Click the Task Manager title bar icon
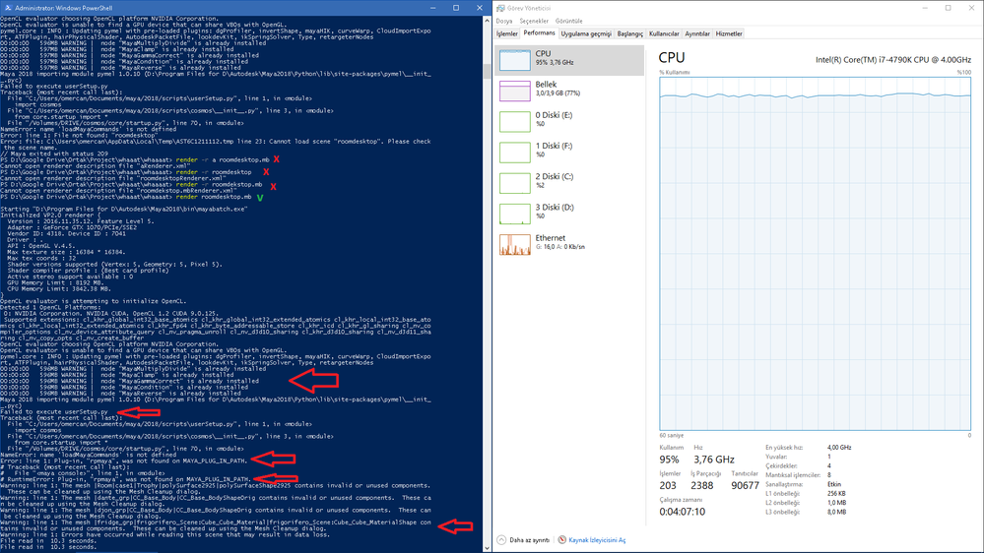Viewport: 984px width, 553px height. 500,8
